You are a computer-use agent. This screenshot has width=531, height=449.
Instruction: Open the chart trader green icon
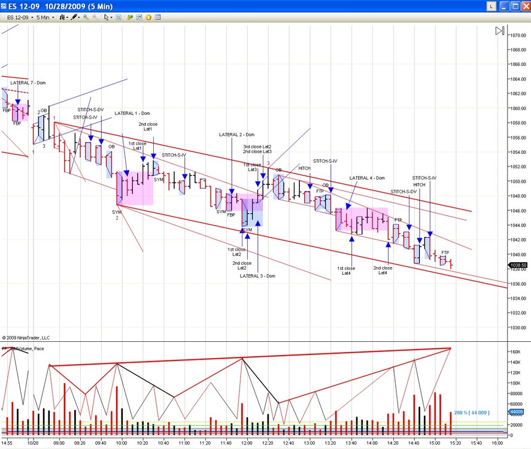click(130, 17)
